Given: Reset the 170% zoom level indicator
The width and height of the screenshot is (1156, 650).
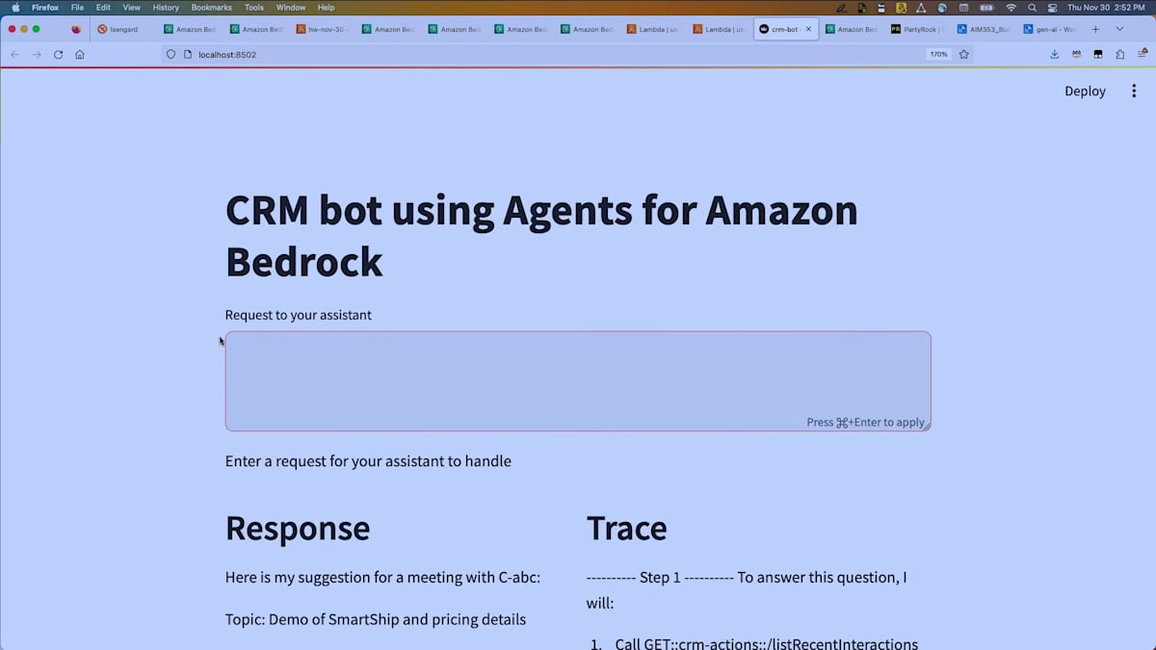Looking at the screenshot, I should click(x=938, y=55).
